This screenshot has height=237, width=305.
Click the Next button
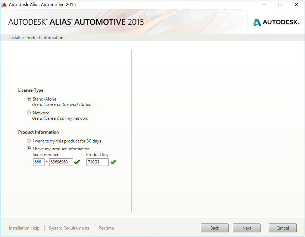247,228
